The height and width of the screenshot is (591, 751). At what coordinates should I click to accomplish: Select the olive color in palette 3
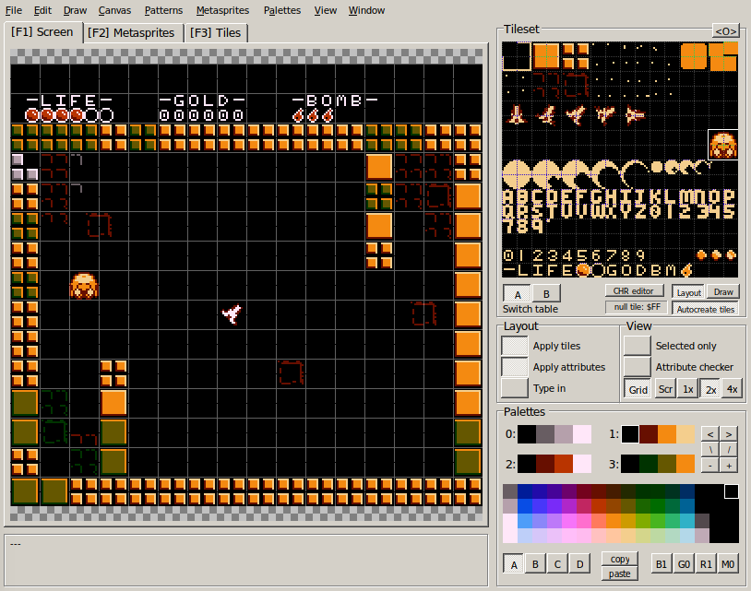(667, 464)
